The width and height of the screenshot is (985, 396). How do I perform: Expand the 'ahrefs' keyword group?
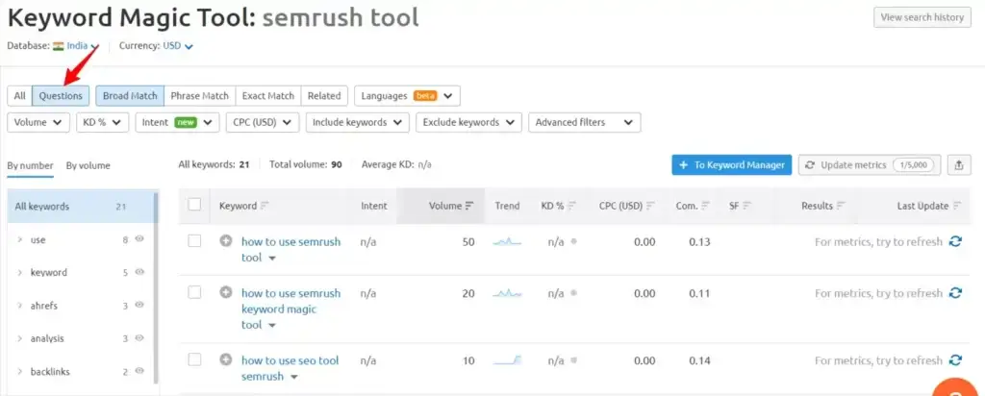click(19, 306)
